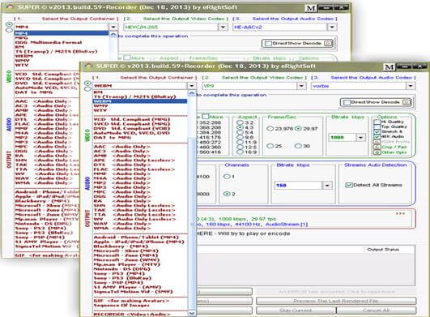Click the M button in front window title bar
Screen dimensions: 430x317
[389, 67]
